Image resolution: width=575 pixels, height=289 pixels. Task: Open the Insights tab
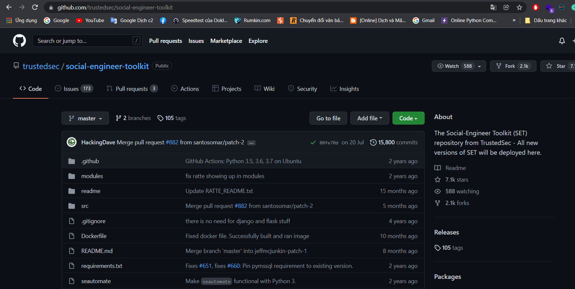click(345, 89)
